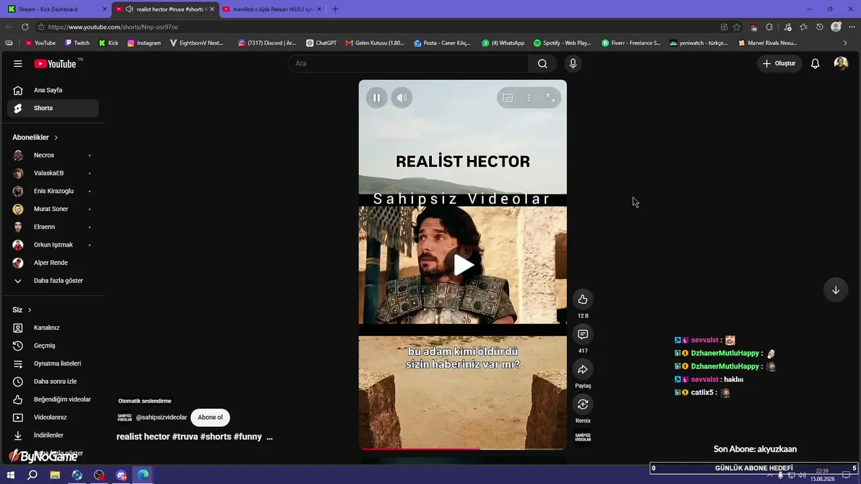The width and height of the screenshot is (861, 484).
Task: Open the Enis Kirazoglu subscription
Action: pos(53,191)
